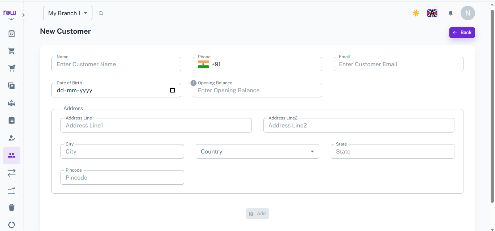495x231 pixels.
Task: Click the notification bell icon
Action: click(450, 13)
